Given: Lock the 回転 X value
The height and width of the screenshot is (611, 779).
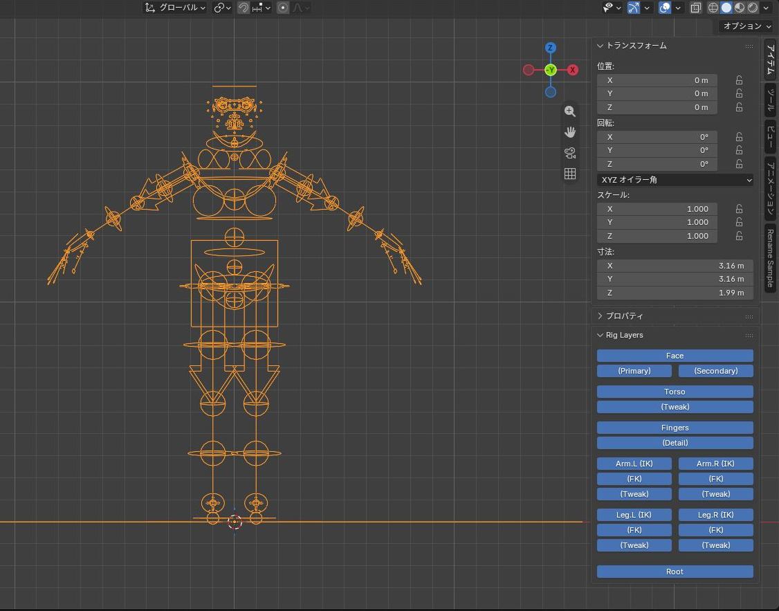Looking at the screenshot, I should point(740,136).
